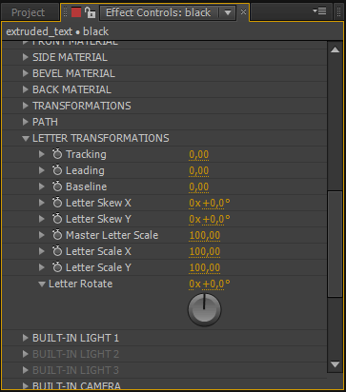
Task: Toggle Letter Scale X stopwatch
Action: pyautogui.click(x=57, y=251)
